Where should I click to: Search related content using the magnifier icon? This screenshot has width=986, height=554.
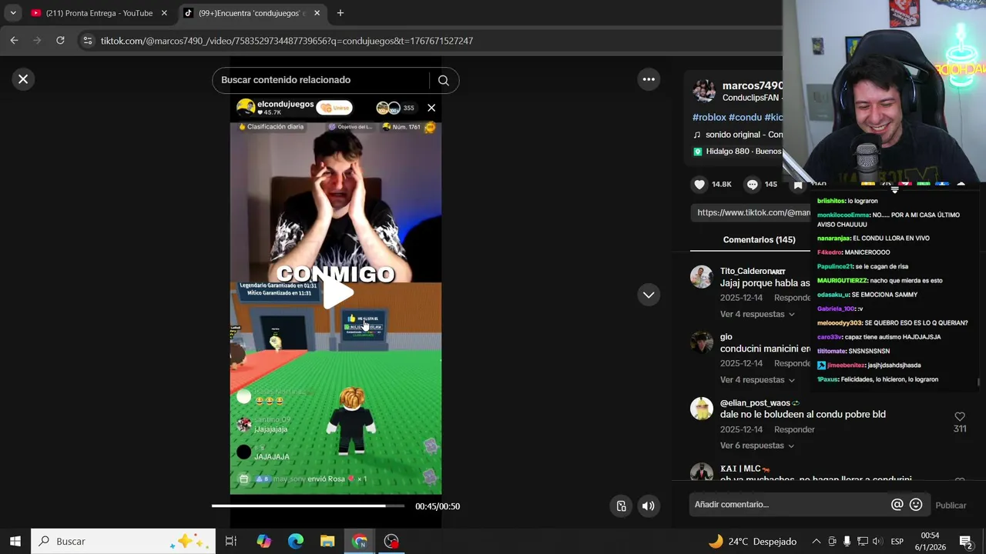pyautogui.click(x=443, y=80)
